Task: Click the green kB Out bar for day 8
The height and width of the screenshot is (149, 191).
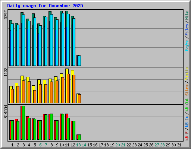Action: [x=51, y=127]
